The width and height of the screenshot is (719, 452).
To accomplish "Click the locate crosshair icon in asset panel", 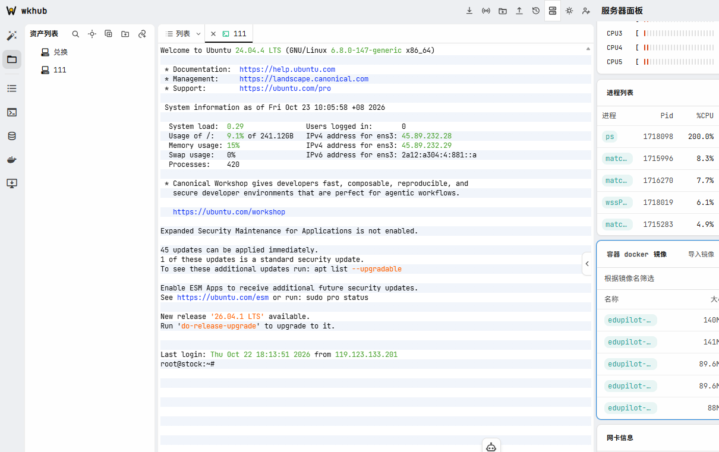I will [x=92, y=34].
